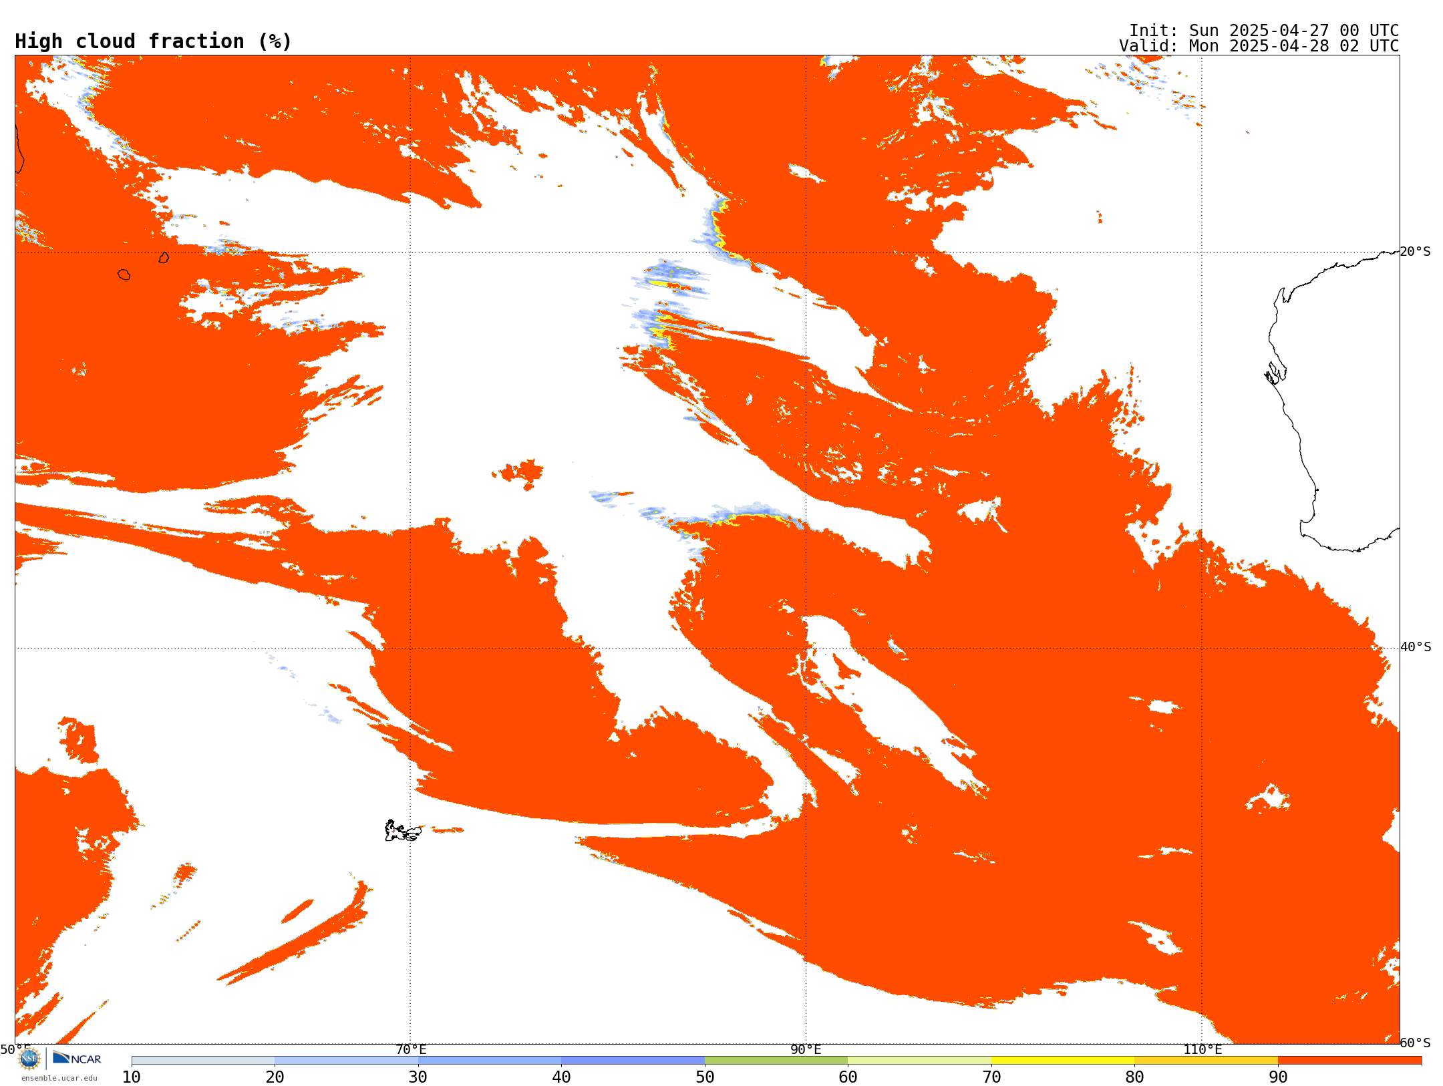
Task: Click the colorbar tick label 90
Action: (1278, 1077)
